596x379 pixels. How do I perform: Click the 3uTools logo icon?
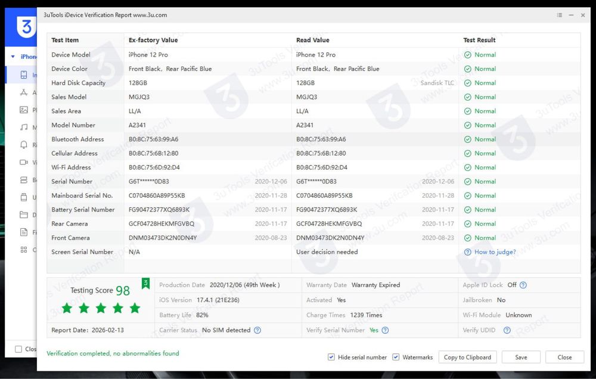coord(26,27)
